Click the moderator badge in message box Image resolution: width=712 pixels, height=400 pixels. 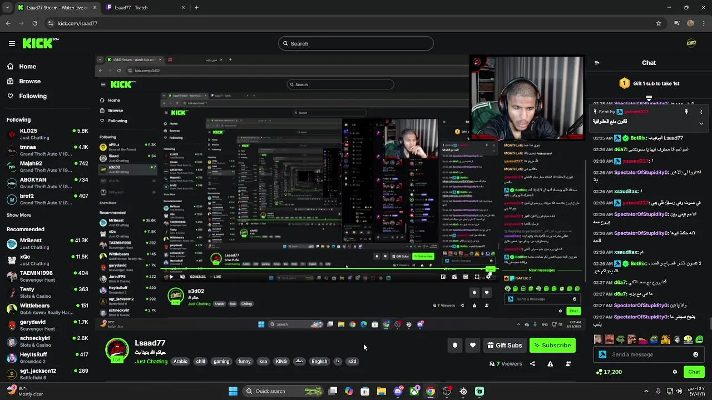pos(602,354)
